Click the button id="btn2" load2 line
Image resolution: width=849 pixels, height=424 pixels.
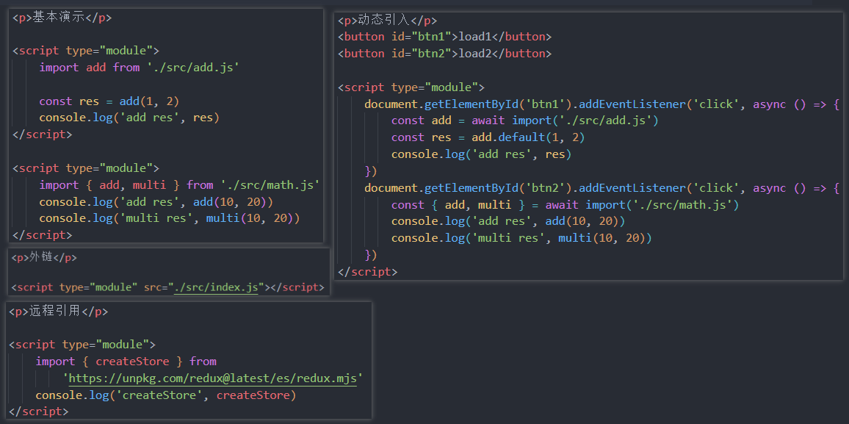point(444,54)
